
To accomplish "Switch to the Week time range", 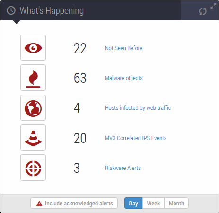I will (x=153, y=203).
